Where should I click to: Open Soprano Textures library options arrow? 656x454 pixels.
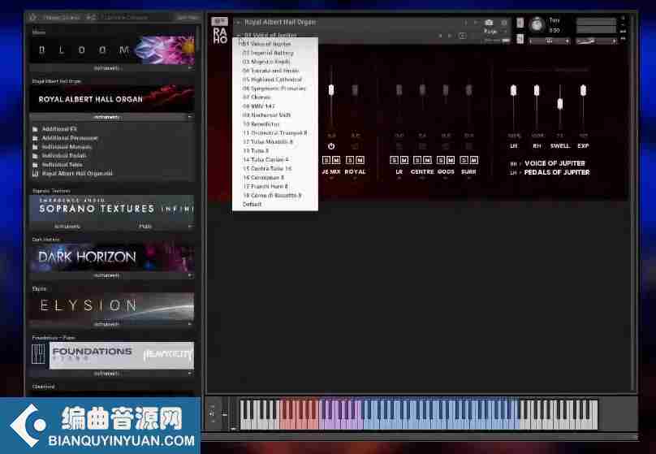(190, 227)
